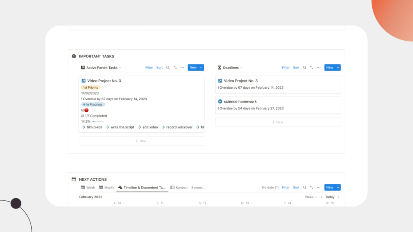This screenshot has width=413, height=232.
Task: Open New dropdown arrow in Deadlines
Action: [x=338, y=68]
